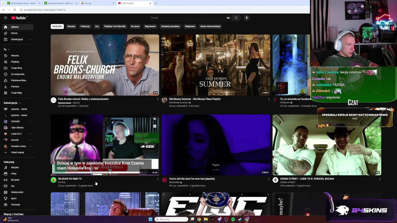Go to Główna home in sidebar
Image resolution: width=397 pixels, height=223 pixels.
click(x=17, y=27)
